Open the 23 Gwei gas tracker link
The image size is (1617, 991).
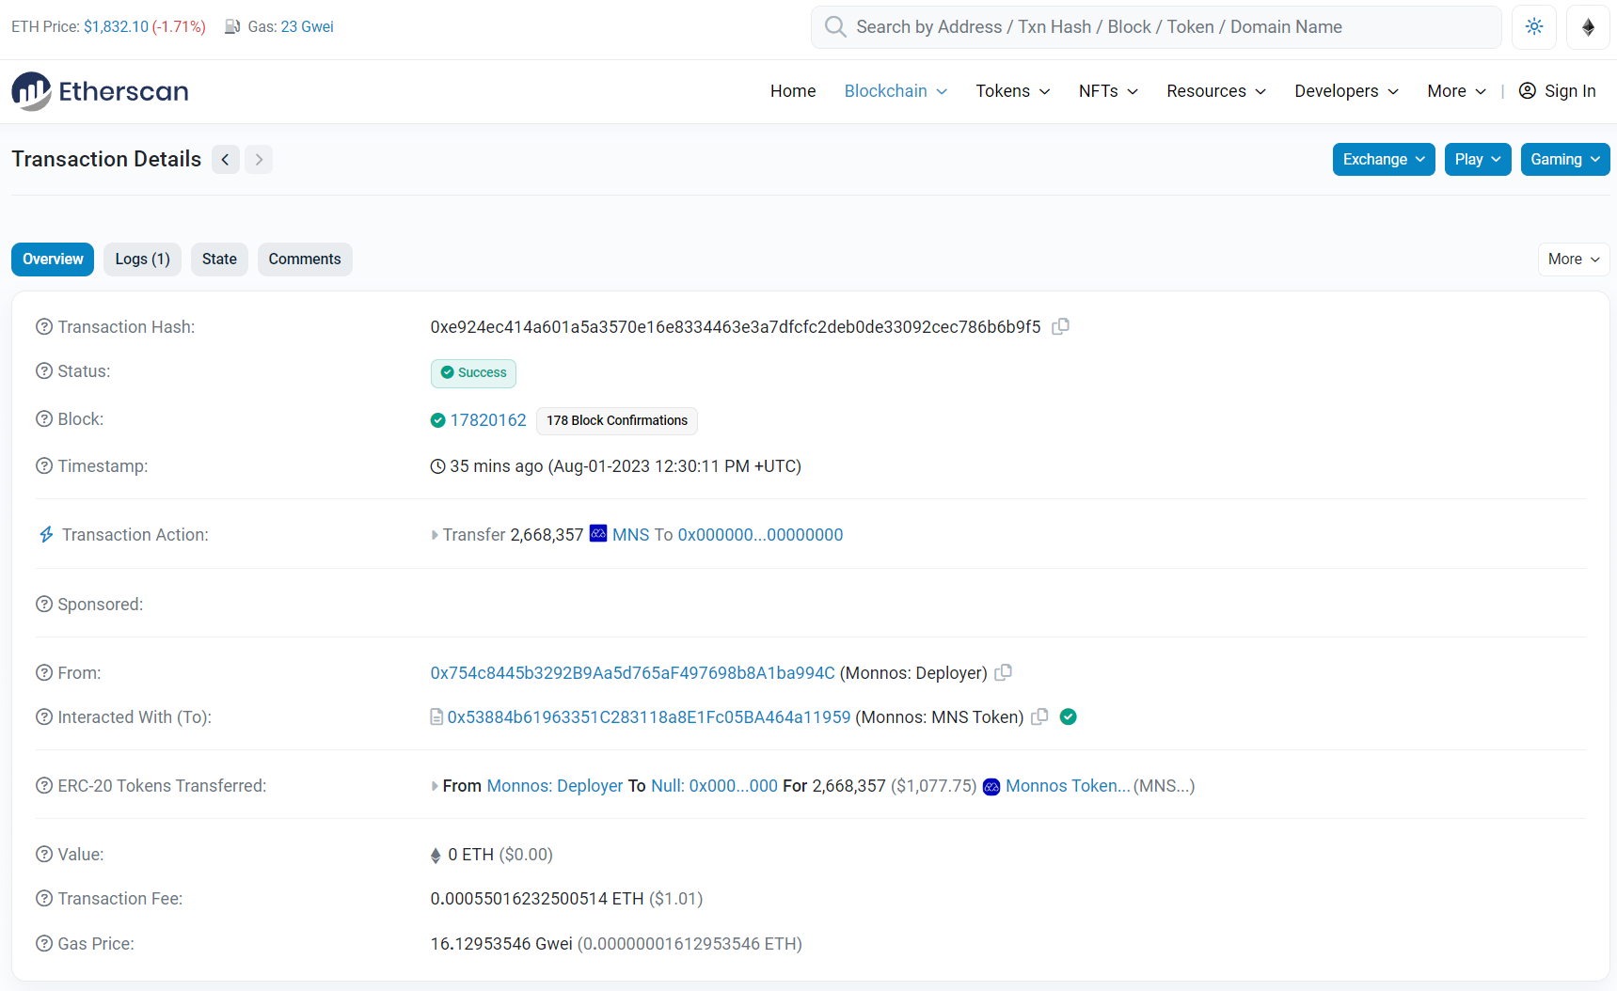coord(308,27)
